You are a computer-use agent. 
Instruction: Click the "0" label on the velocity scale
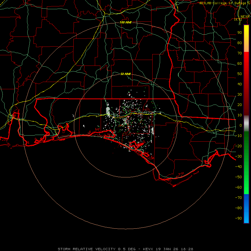coord(241,125)
